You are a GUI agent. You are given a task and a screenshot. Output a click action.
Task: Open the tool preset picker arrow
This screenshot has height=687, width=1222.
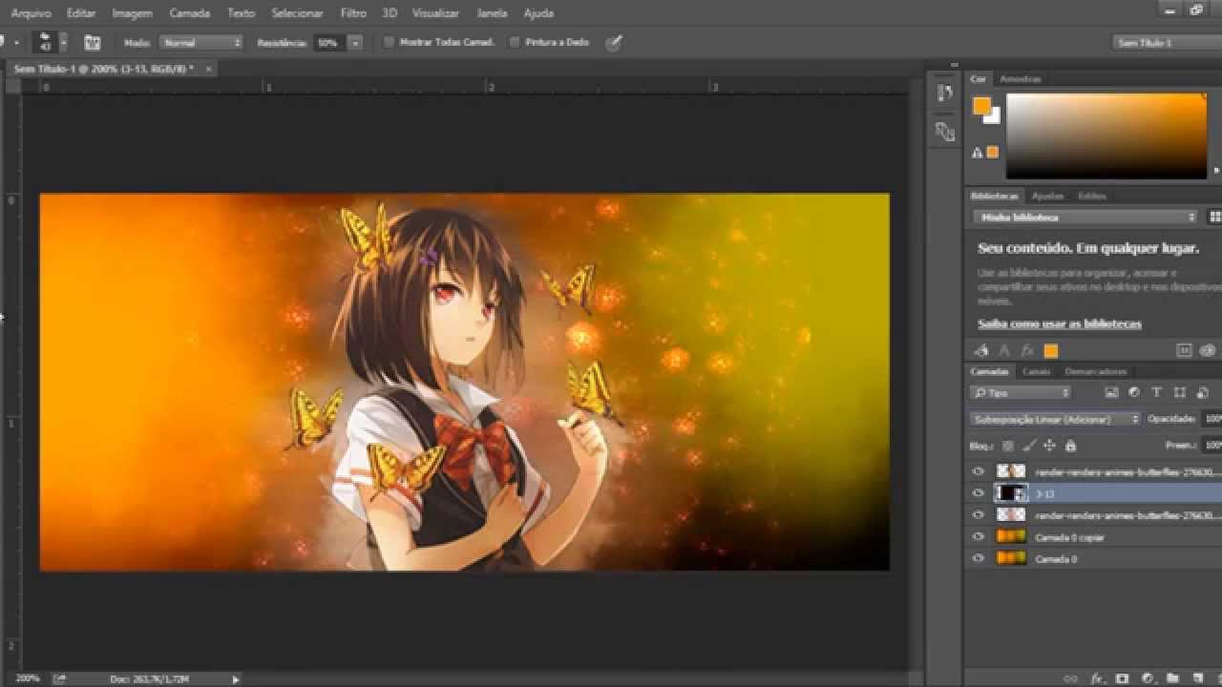click(x=16, y=43)
